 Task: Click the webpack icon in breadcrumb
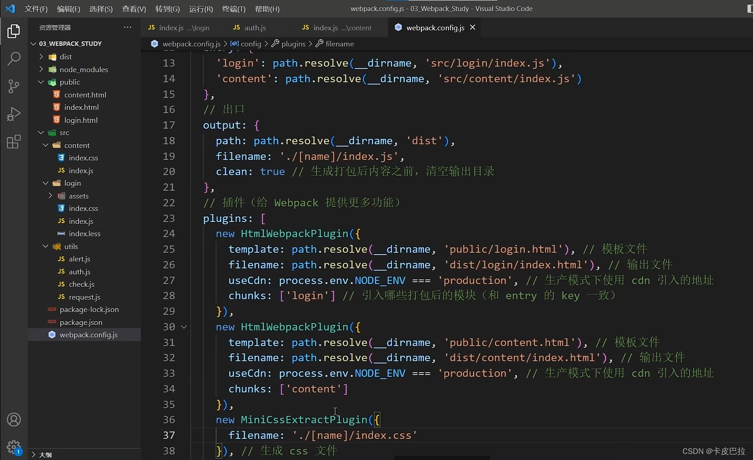point(155,44)
